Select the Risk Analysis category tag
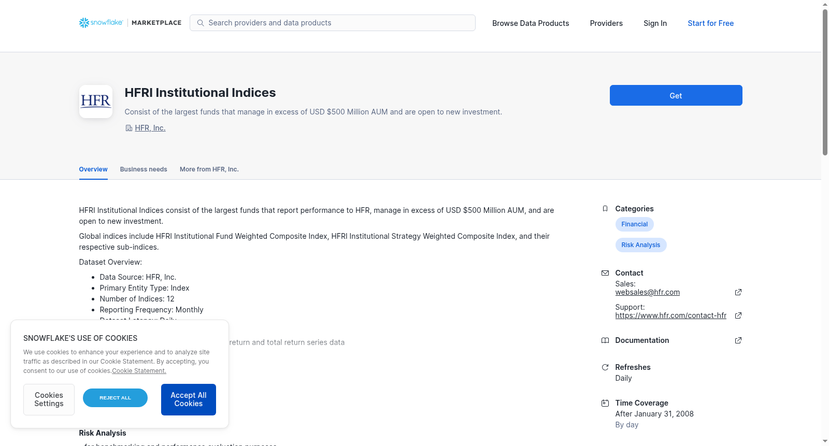The height and width of the screenshot is (446, 829). 640,245
